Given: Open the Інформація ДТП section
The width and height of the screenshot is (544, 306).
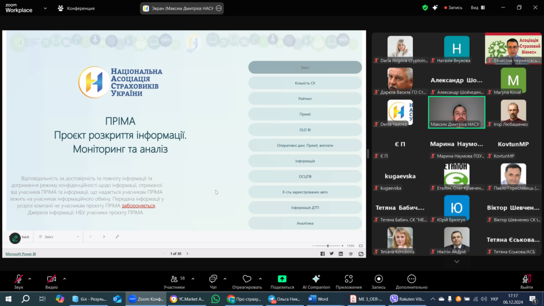Looking at the screenshot, I should [x=305, y=208].
